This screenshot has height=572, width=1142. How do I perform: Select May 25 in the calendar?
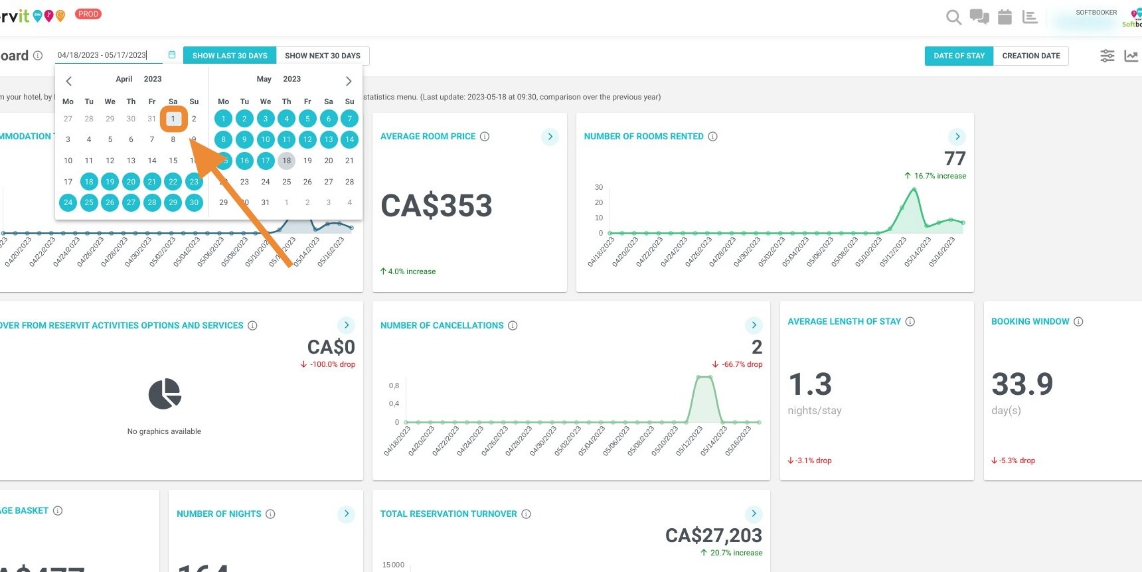point(287,182)
